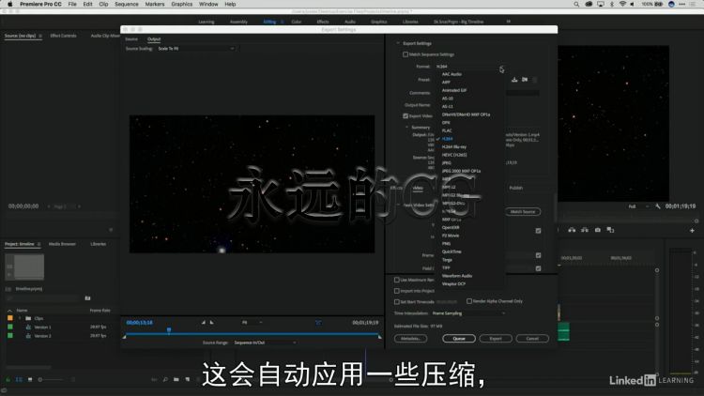
Task: Switch Project panel to list view icon
Action: tap(19, 379)
